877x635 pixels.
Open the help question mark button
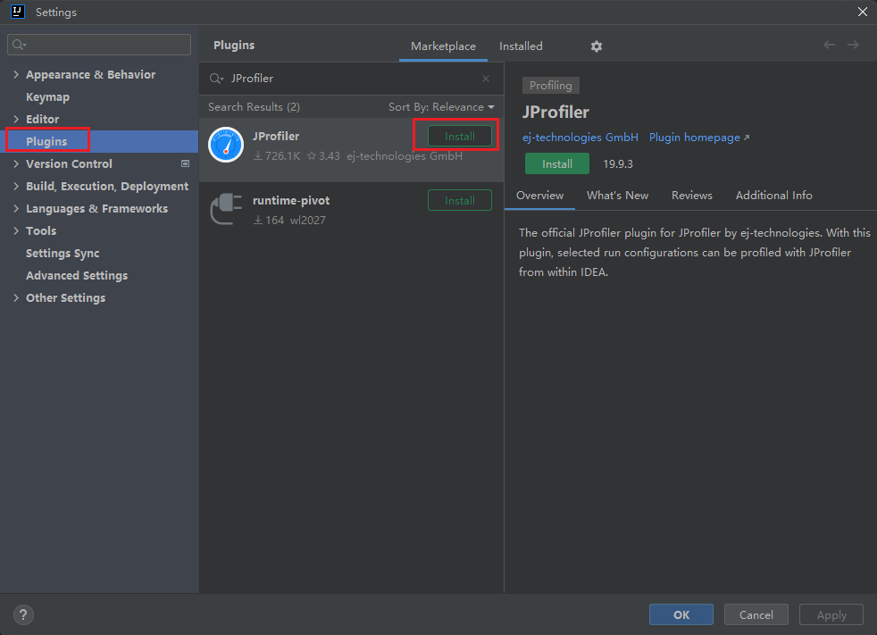click(x=23, y=614)
